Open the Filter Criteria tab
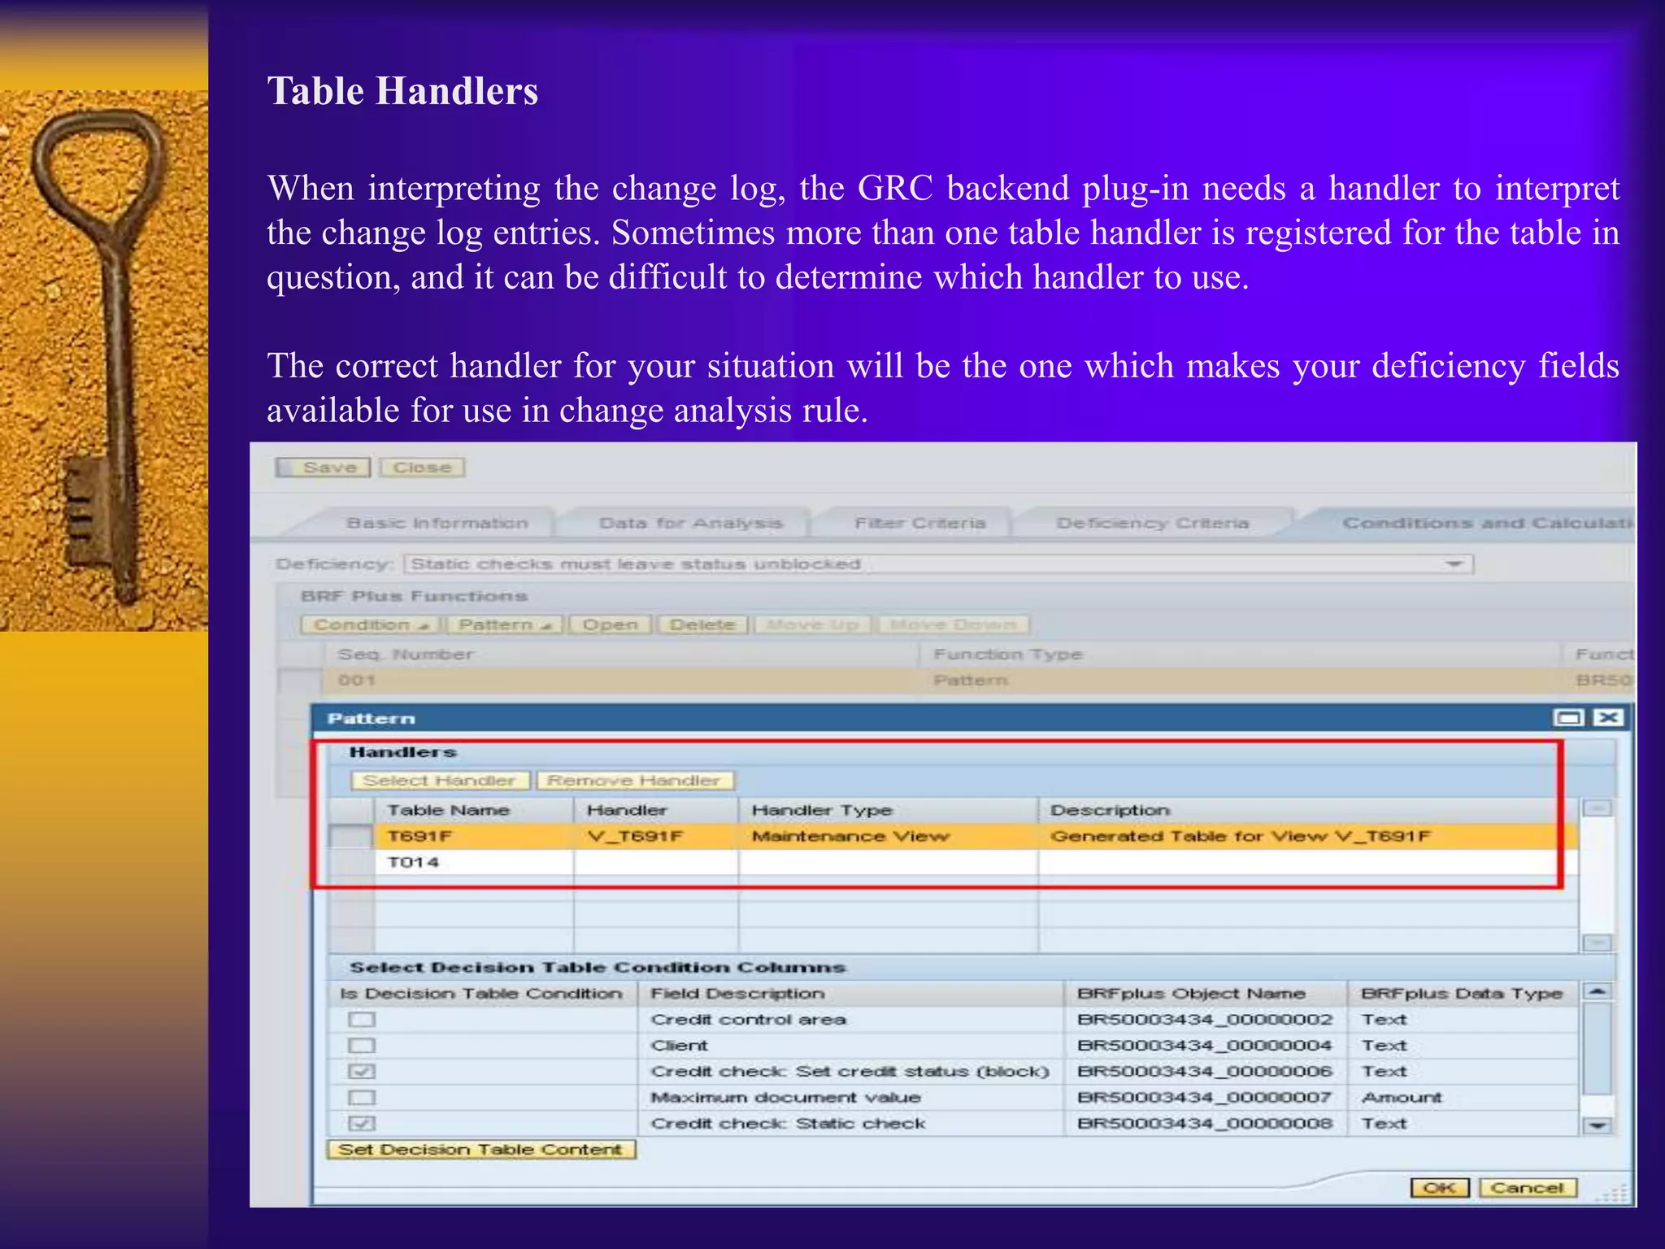Image resolution: width=1665 pixels, height=1249 pixels. (x=919, y=523)
